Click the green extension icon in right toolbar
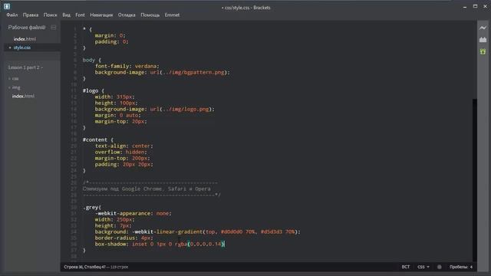 point(483,51)
